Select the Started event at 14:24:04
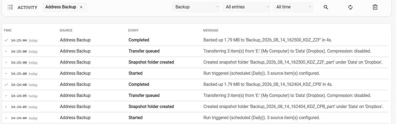This screenshot has width=396, height=124. (136, 118)
